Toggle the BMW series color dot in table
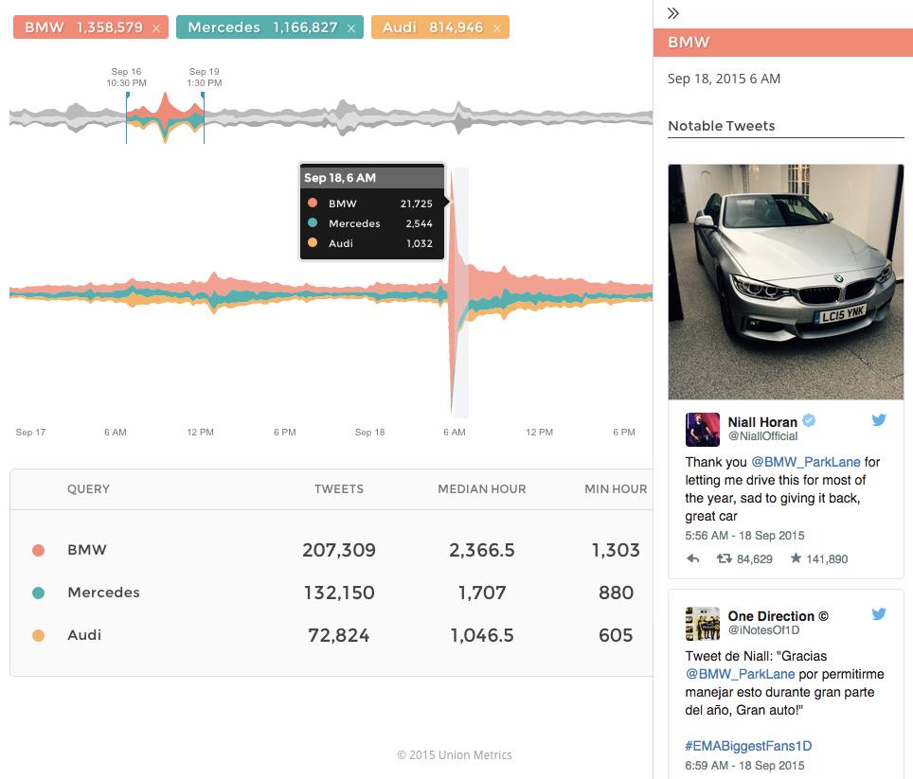This screenshot has height=779, width=913. tap(38, 550)
